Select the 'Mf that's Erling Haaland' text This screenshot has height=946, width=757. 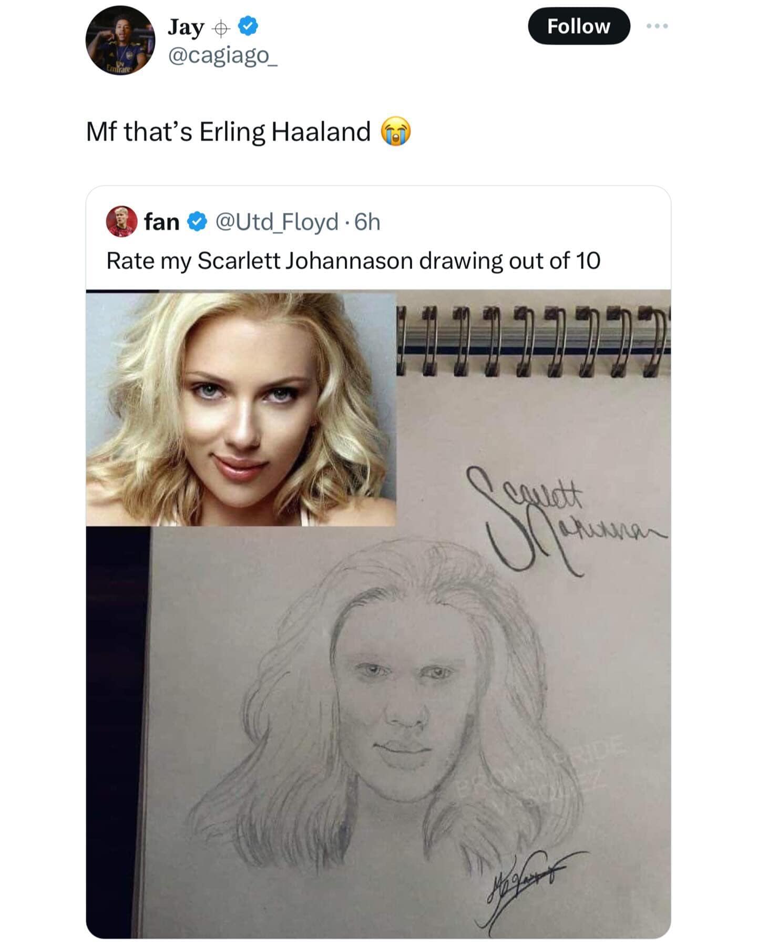(228, 131)
